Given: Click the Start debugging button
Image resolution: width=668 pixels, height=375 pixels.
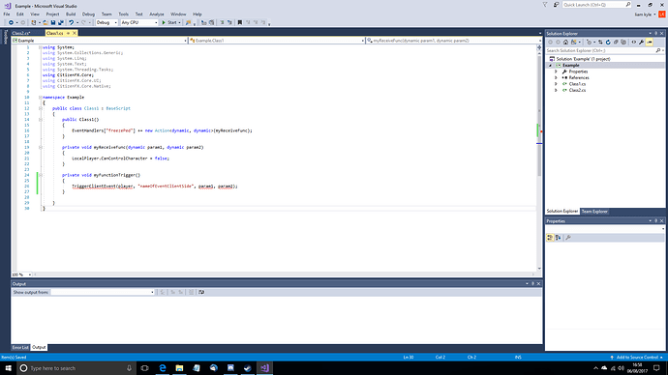Looking at the screenshot, I should coord(170,22).
